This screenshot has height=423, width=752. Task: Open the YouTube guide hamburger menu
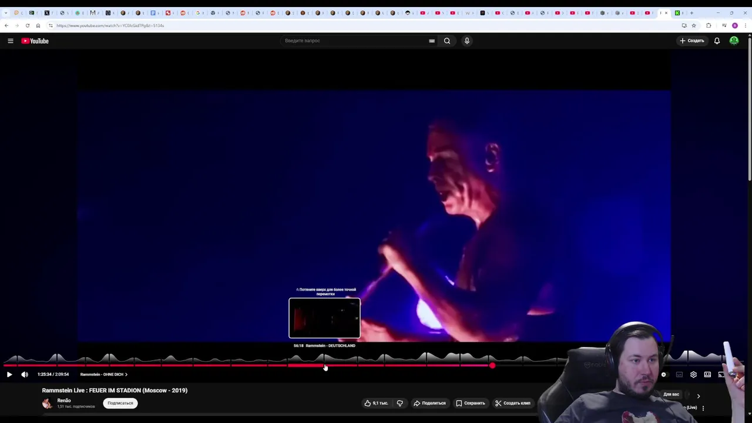[x=11, y=41]
